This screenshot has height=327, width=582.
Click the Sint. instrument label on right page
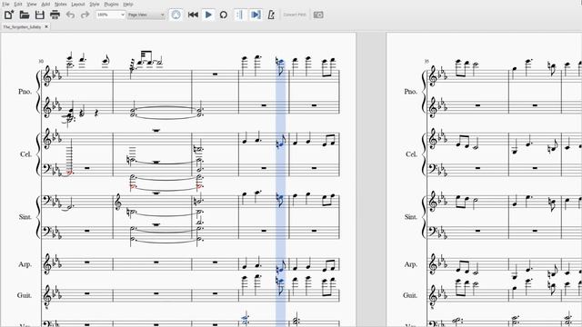tap(410, 217)
